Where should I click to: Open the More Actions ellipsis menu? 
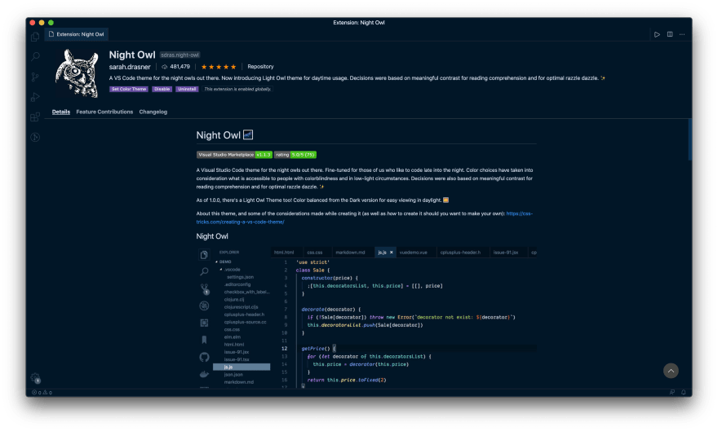[682, 34]
